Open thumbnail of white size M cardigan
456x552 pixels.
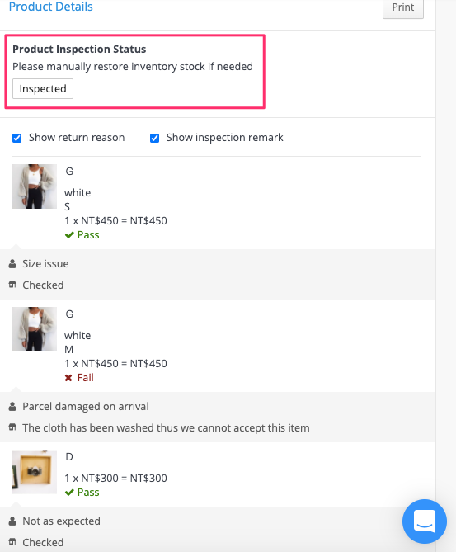35,329
